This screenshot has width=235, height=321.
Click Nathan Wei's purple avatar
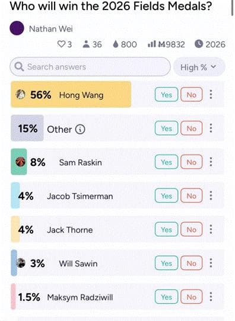click(17, 28)
